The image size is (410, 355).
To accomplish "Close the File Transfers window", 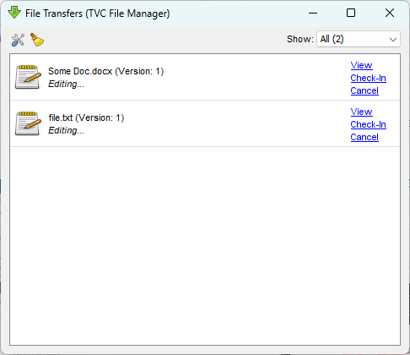I will coord(390,13).
